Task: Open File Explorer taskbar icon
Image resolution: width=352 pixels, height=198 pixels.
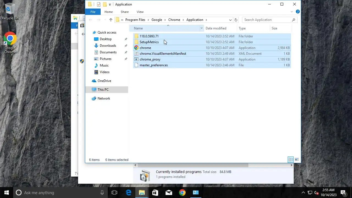Action: click(x=142, y=193)
